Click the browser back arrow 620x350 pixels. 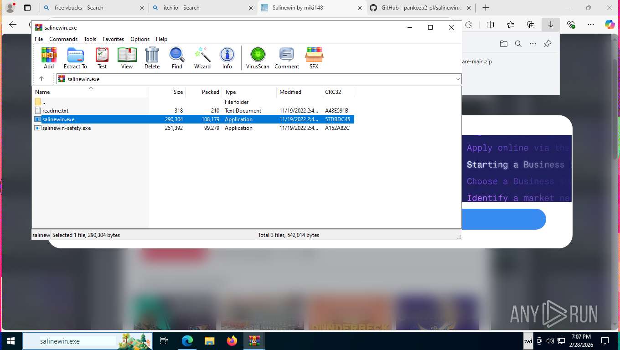(13, 25)
